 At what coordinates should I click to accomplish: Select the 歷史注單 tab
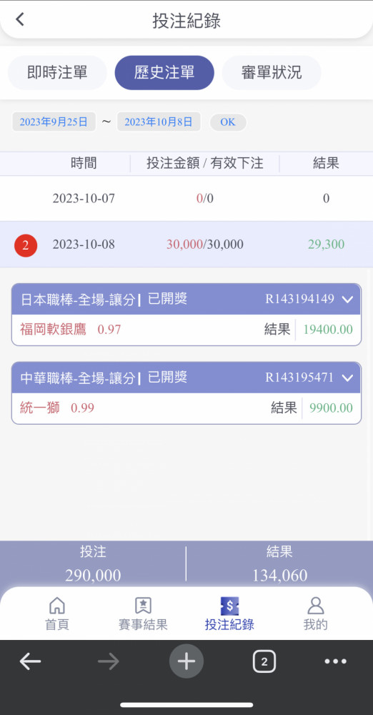tap(164, 72)
